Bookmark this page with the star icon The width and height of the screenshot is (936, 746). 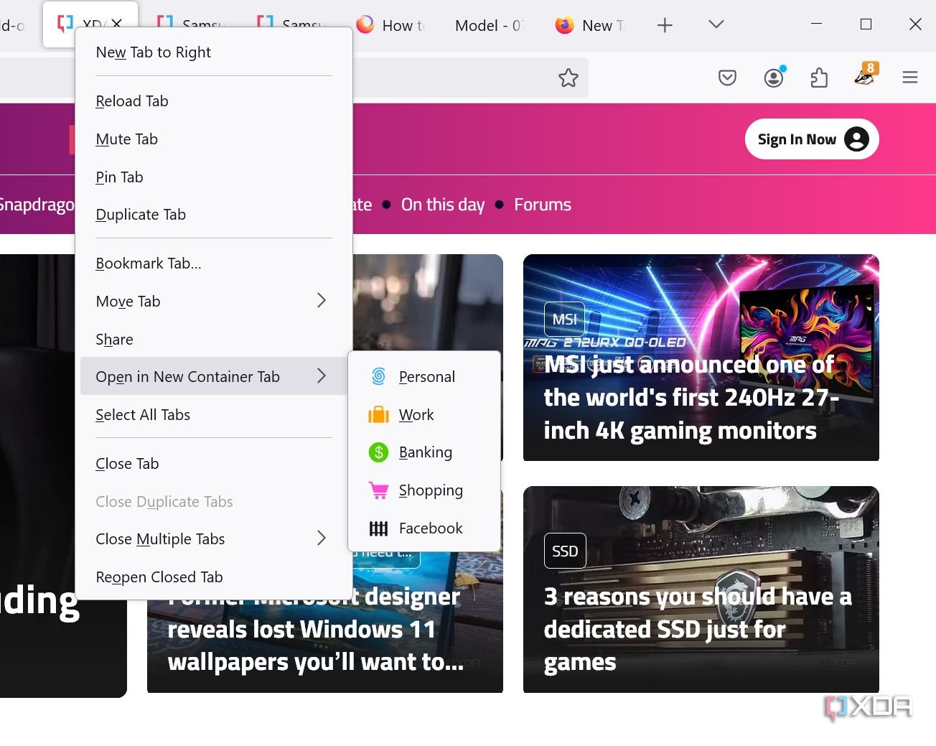pos(568,78)
